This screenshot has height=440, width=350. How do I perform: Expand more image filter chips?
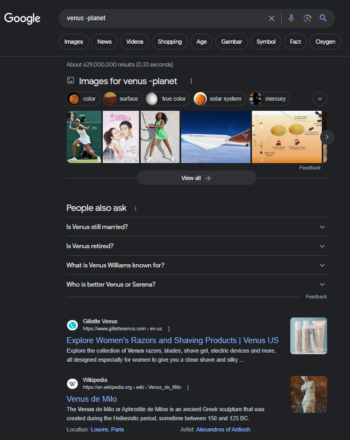click(320, 99)
